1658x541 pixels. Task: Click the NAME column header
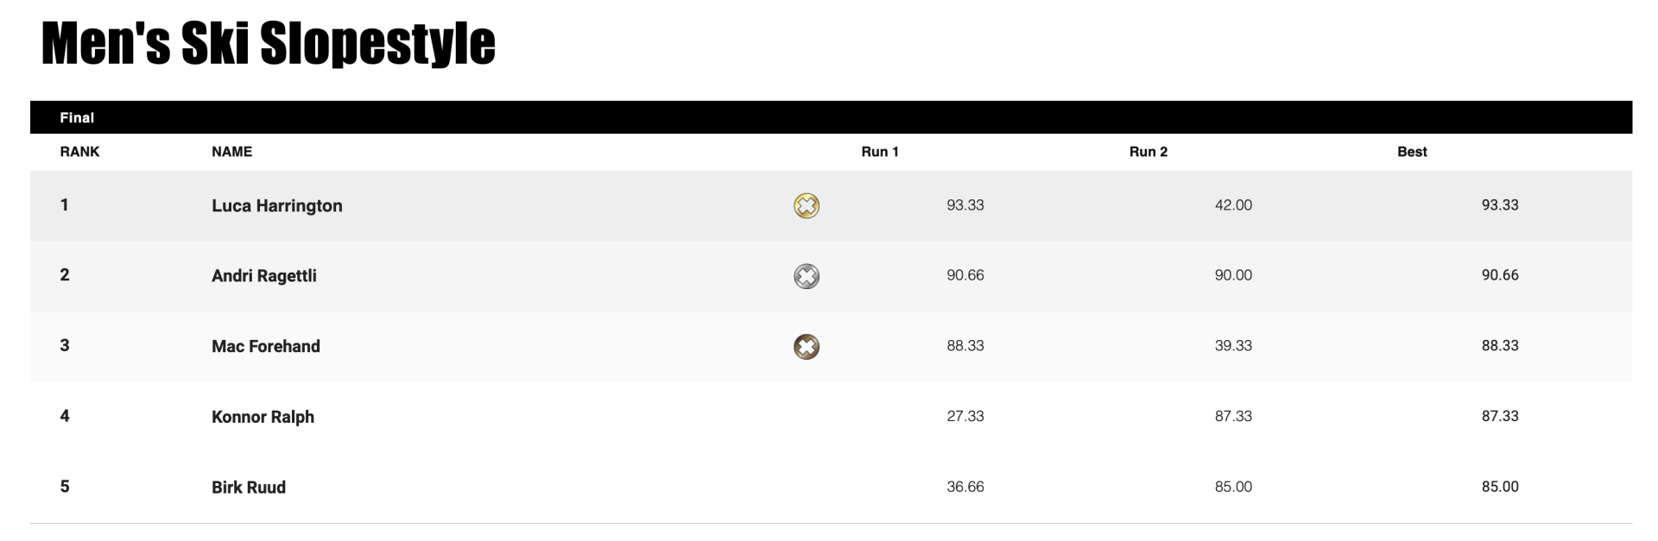(x=232, y=152)
